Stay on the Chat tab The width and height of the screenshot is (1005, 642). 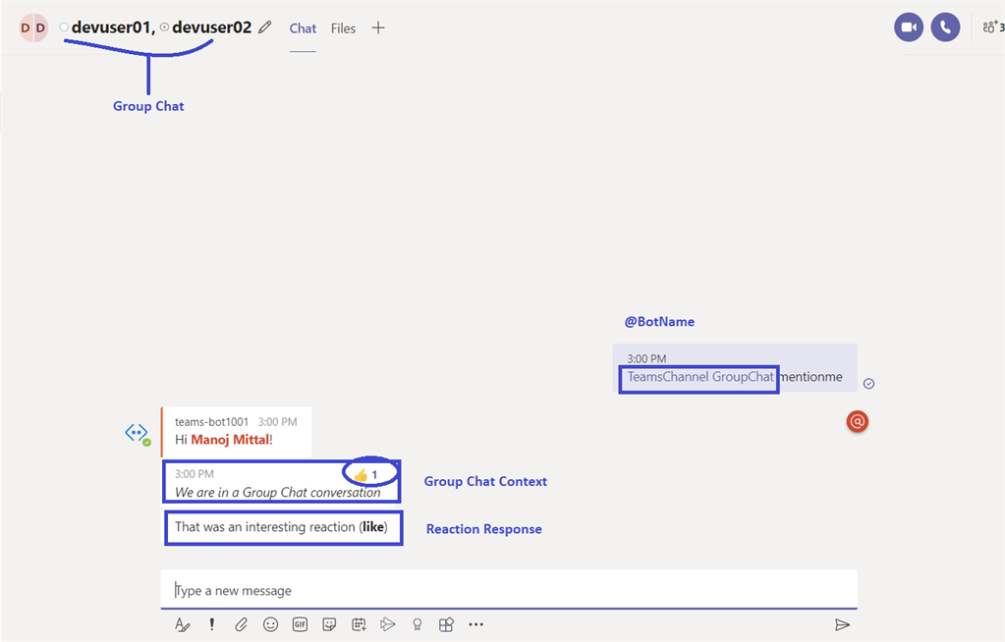click(x=303, y=27)
